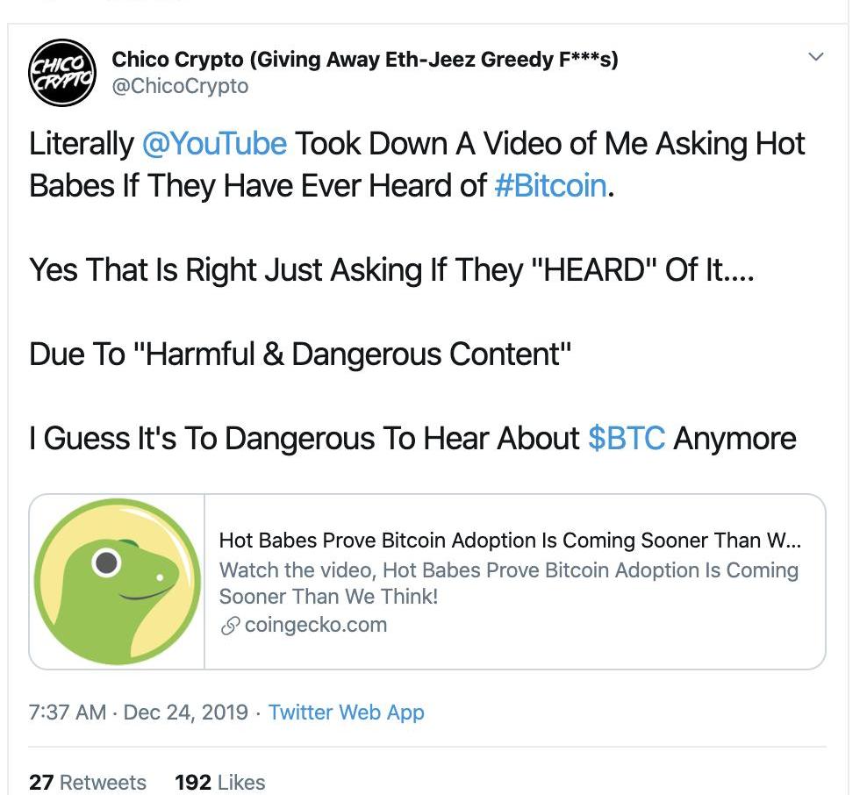Open the Twitter Web App source link

click(347, 712)
